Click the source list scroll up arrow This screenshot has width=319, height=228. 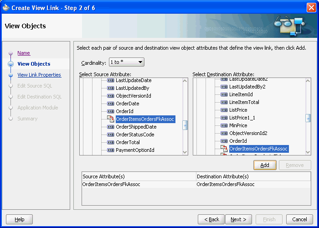click(x=185, y=81)
